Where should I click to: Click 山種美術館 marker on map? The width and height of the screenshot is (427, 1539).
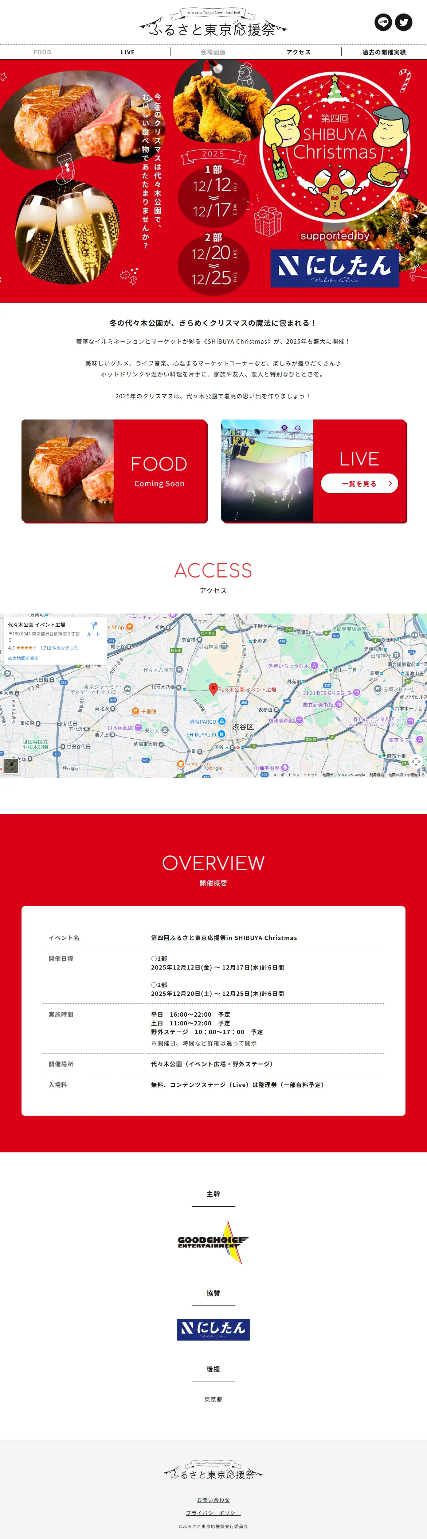click(x=285, y=768)
